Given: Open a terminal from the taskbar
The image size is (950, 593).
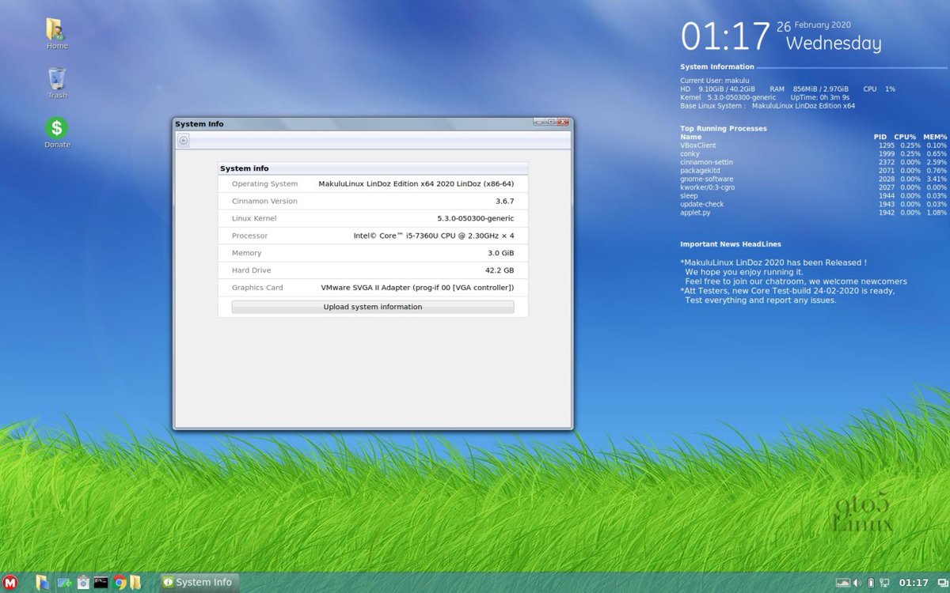Looking at the screenshot, I should pos(101,583).
